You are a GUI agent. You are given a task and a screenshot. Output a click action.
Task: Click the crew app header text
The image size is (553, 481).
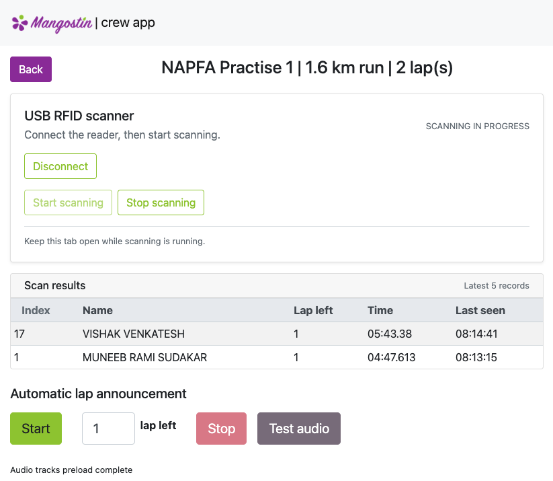(x=128, y=23)
